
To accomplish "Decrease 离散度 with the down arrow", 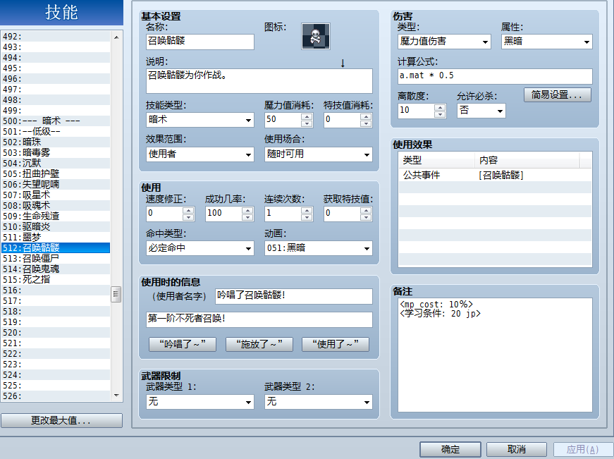I will (440, 114).
